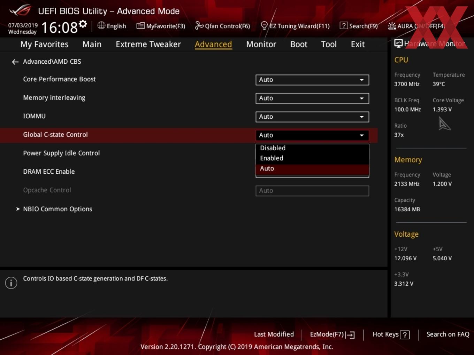Select Enabled in the C-state list
This screenshot has width=474, height=355.
click(312, 158)
